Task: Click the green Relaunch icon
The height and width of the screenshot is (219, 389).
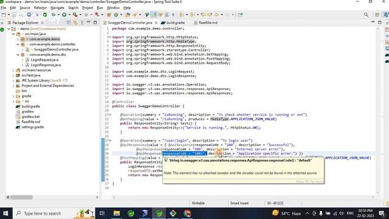Action: [x=45, y=15]
